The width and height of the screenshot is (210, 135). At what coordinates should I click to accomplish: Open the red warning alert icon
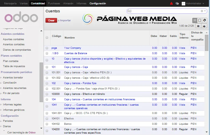point(171,3)
